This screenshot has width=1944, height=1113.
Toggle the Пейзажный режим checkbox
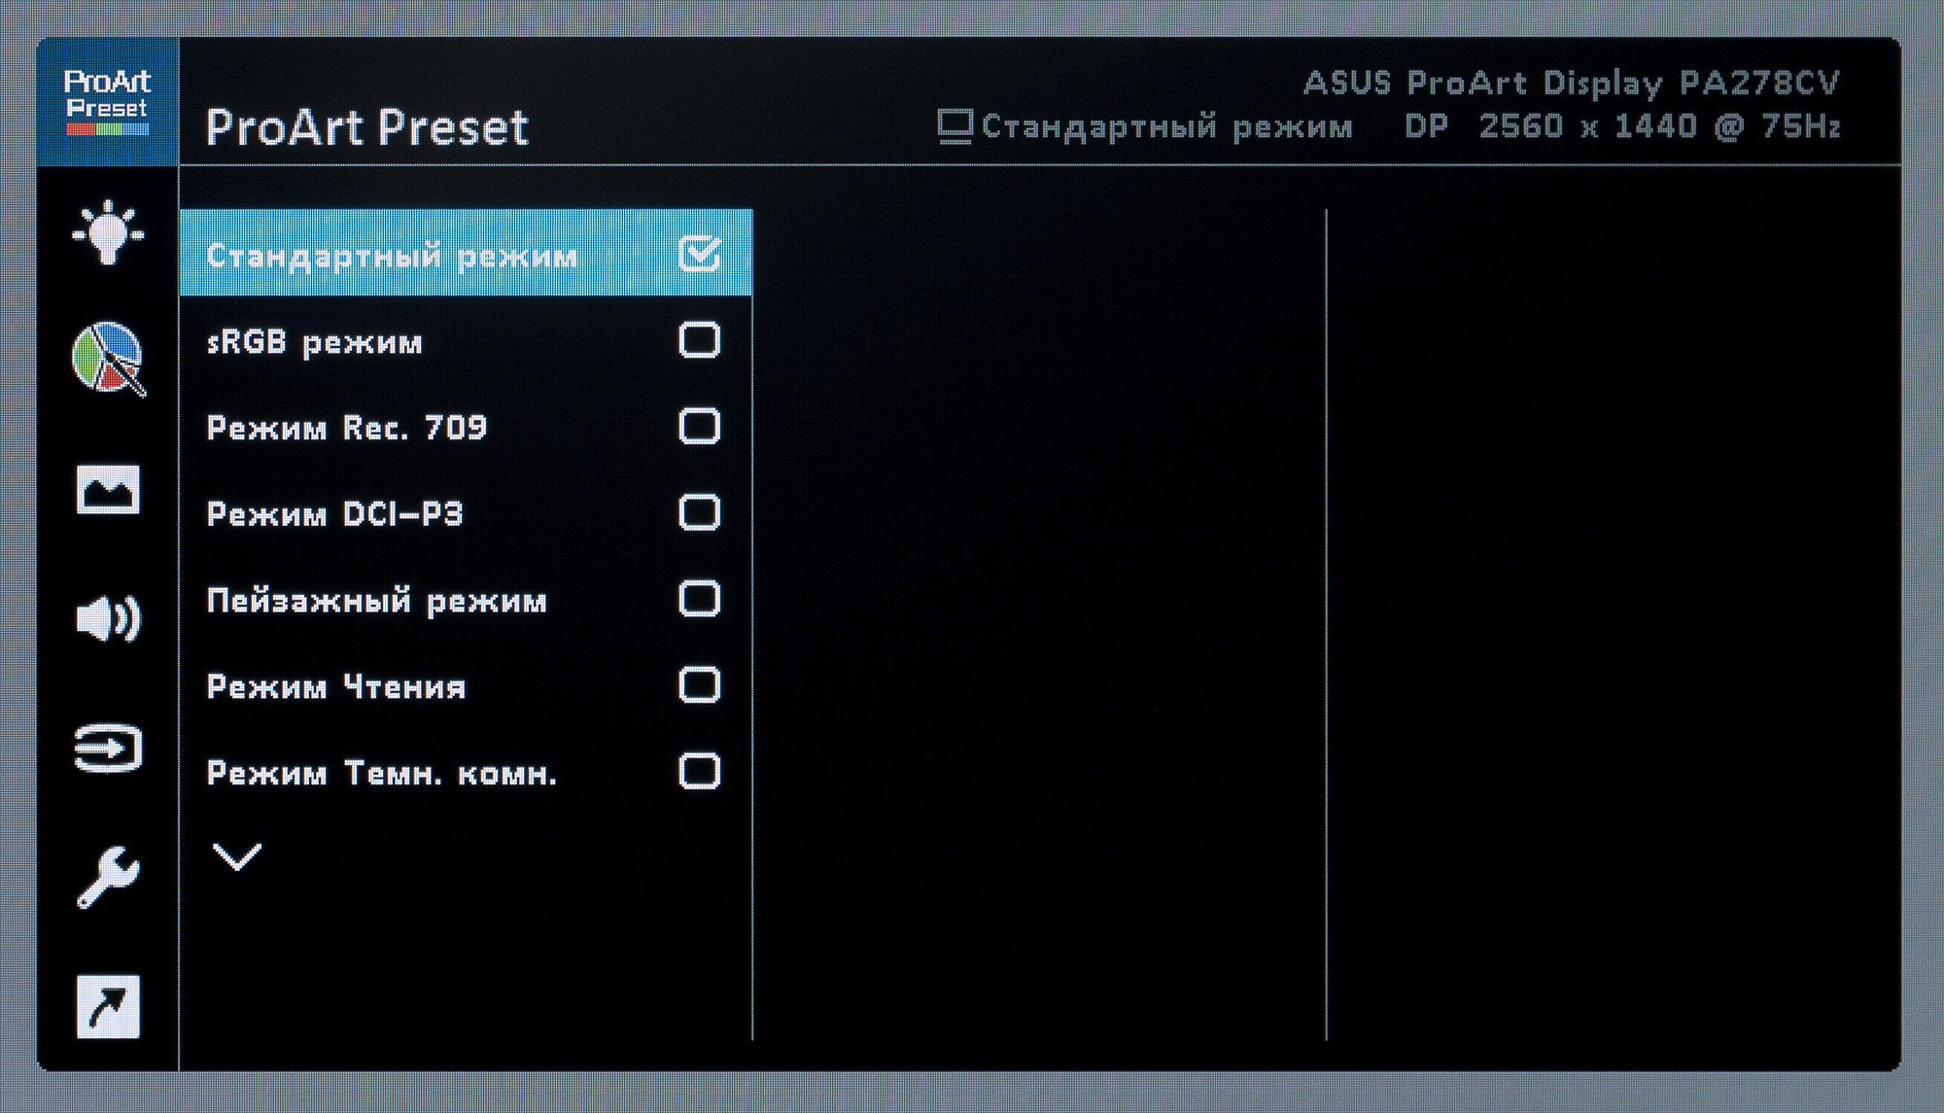pyautogui.click(x=699, y=599)
